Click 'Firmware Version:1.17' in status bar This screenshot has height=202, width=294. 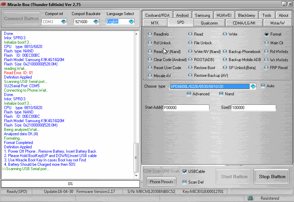click(x=96, y=192)
